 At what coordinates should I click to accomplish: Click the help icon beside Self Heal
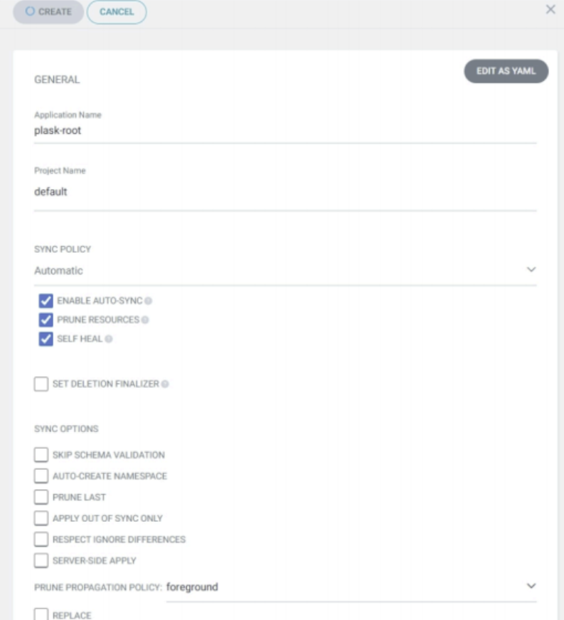109,340
